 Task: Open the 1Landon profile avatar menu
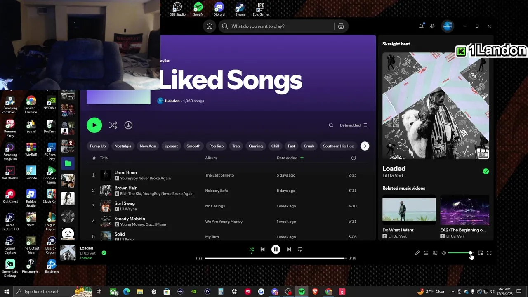click(448, 26)
